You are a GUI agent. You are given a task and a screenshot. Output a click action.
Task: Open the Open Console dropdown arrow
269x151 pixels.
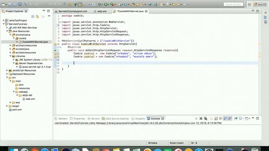[249, 119]
